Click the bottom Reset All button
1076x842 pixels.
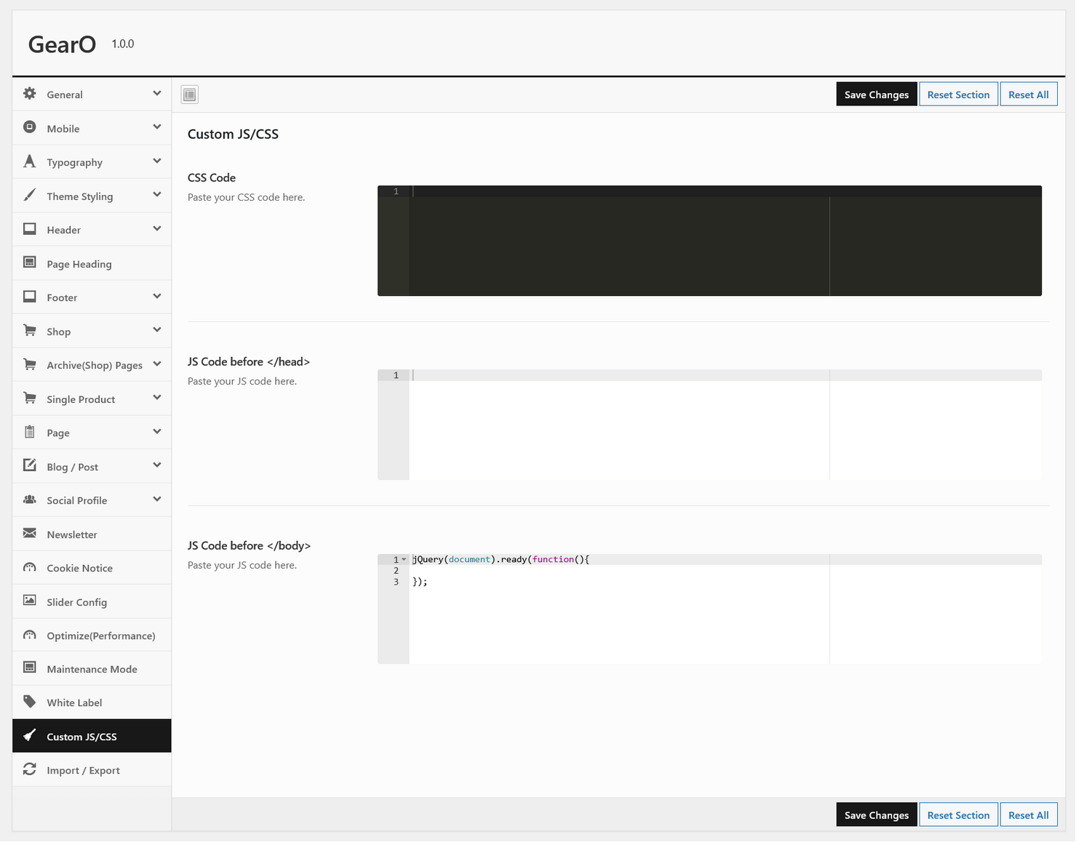[1028, 815]
